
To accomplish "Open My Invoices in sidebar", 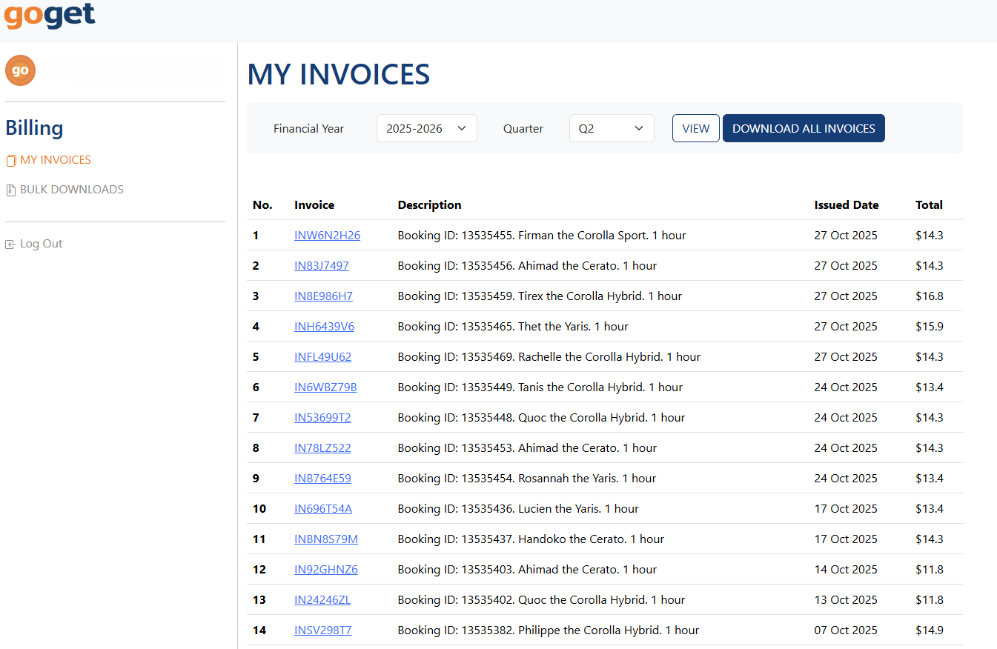I will tap(55, 160).
